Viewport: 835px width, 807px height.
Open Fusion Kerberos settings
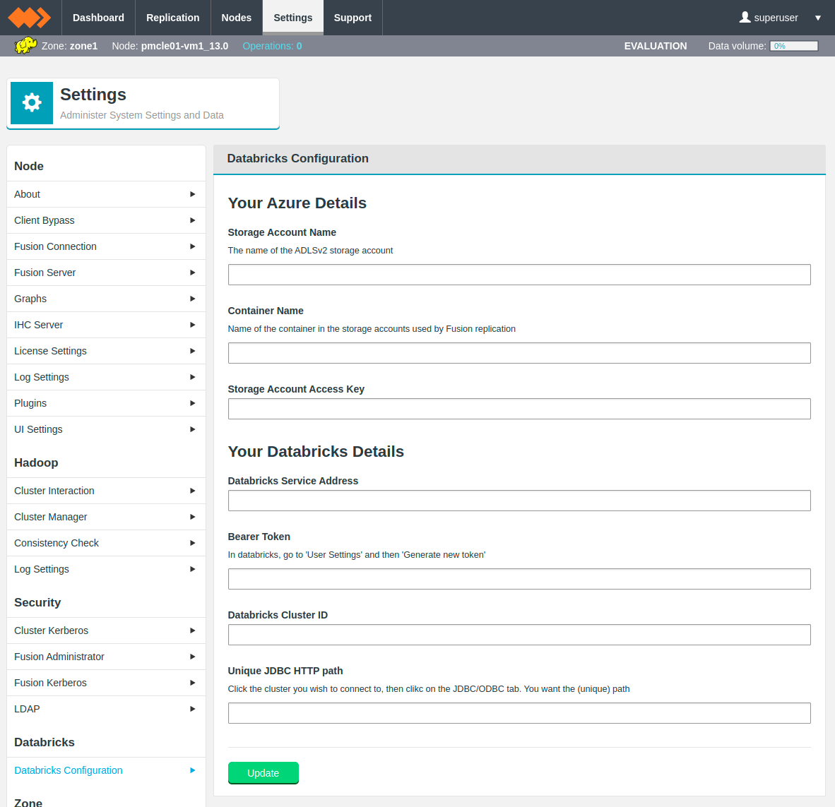[x=106, y=683]
